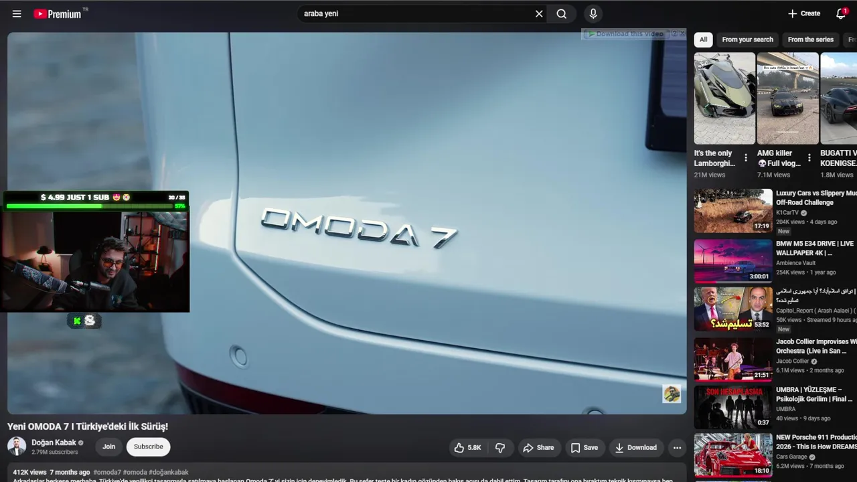
Task: Open Capitol_Report channel name
Action: (813, 311)
